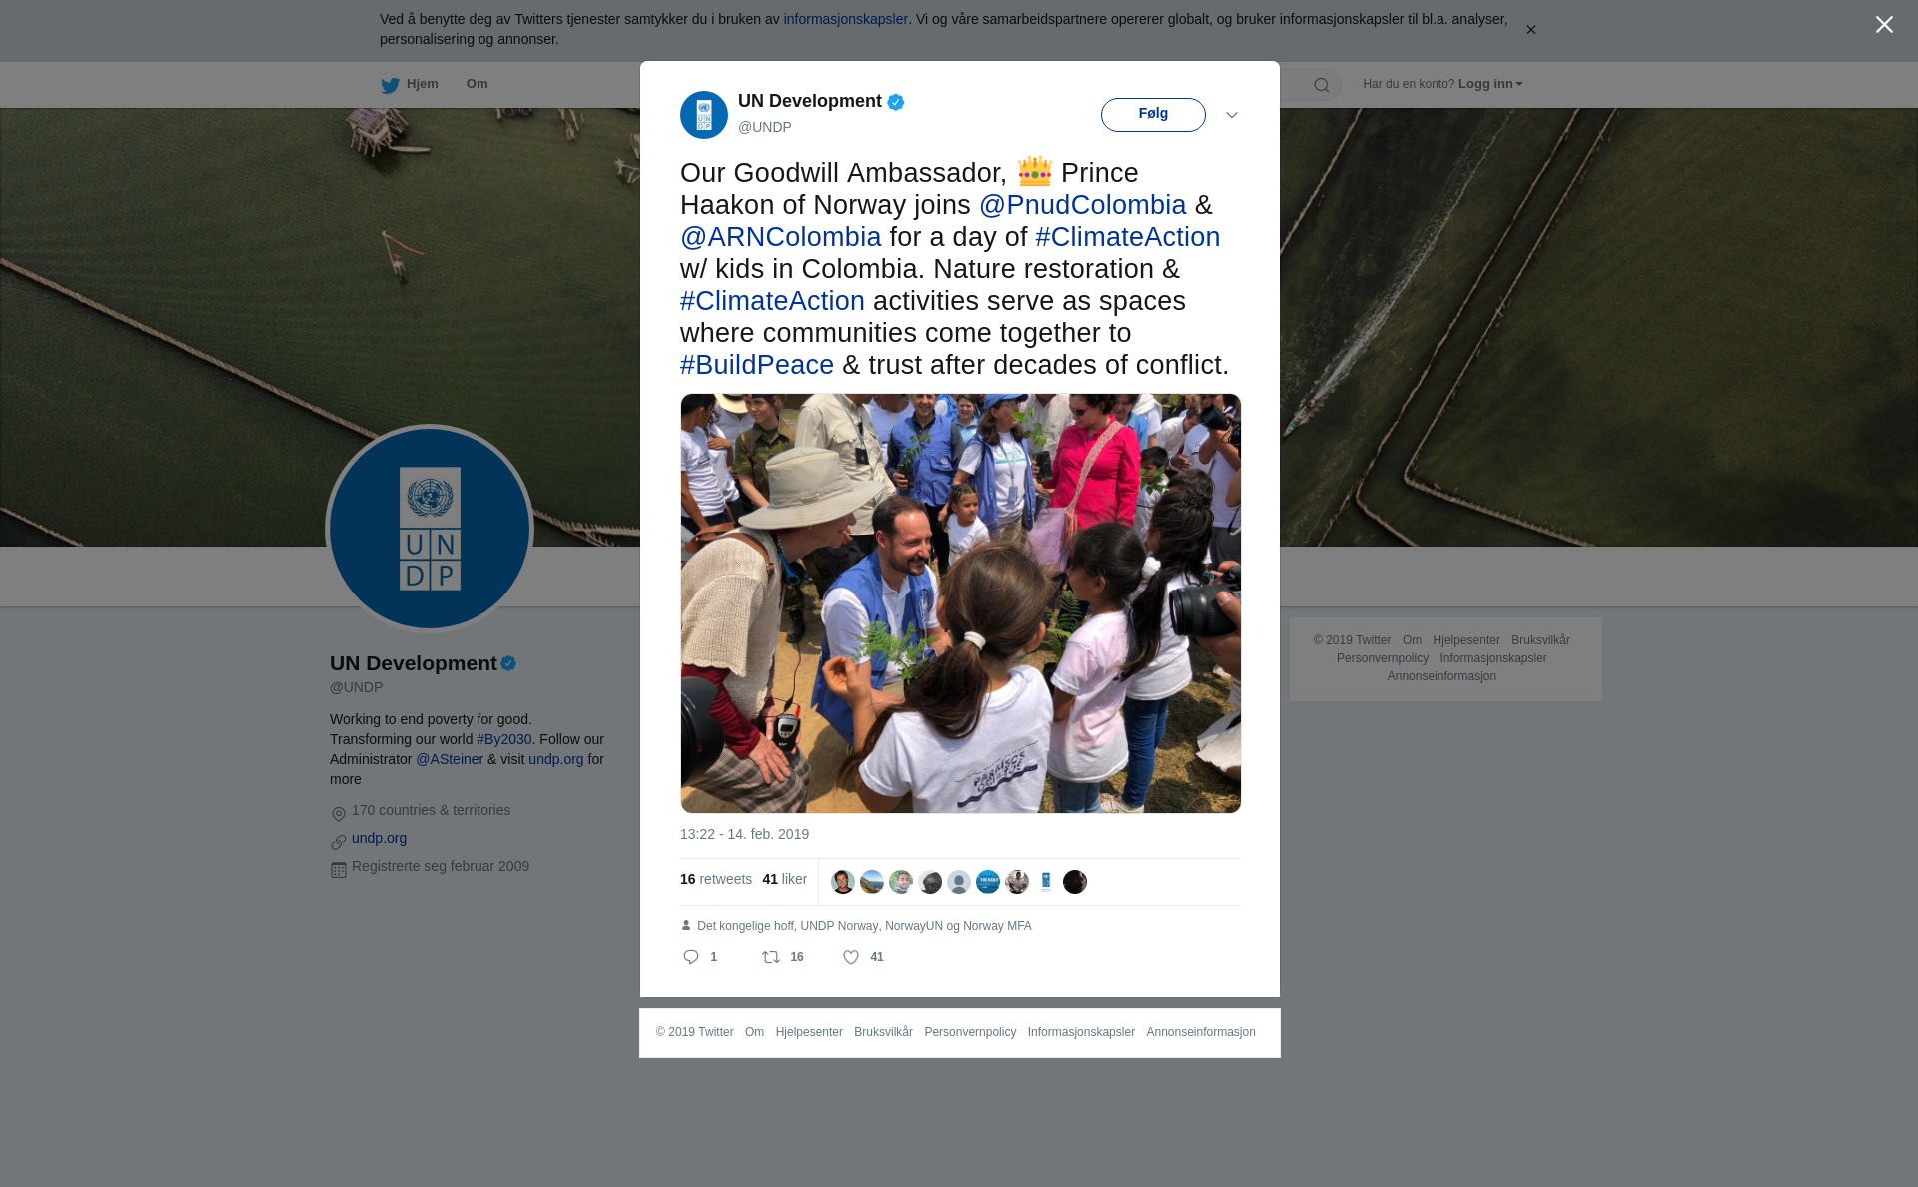Screen dimensions: 1918x1187
Task: Click the Twitter bird Hjem icon
Action: (390, 85)
